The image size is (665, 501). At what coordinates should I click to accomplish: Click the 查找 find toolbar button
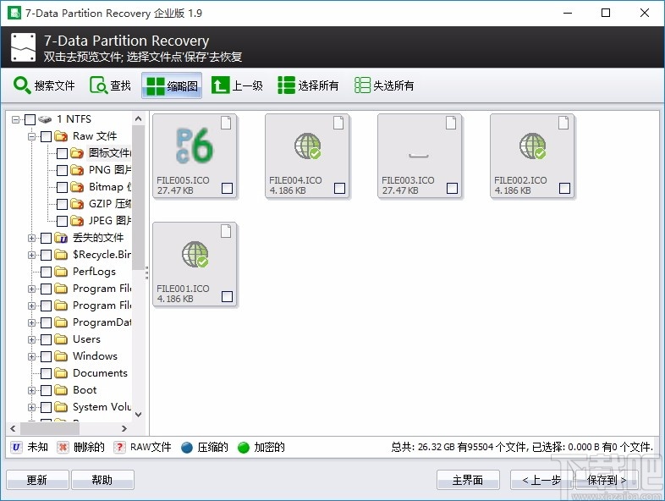[x=110, y=85]
